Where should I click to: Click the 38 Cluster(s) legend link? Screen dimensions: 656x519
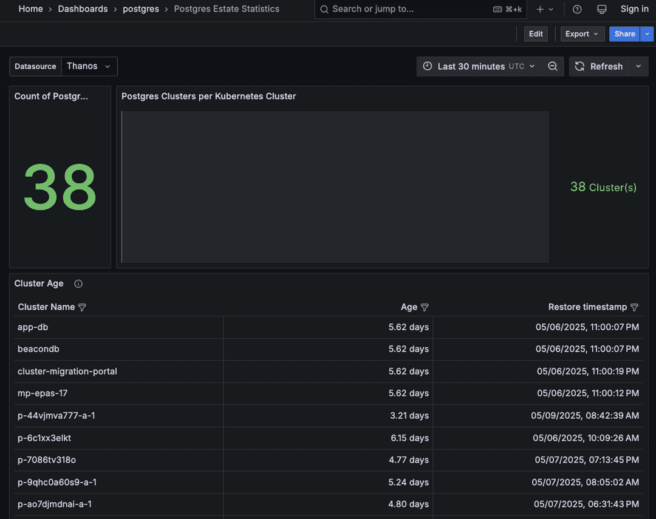603,187
